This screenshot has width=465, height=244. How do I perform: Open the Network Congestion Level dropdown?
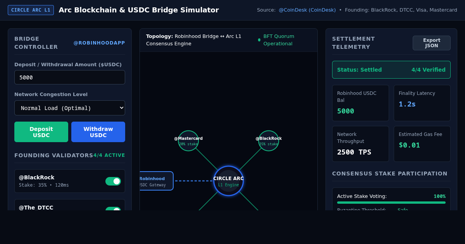pos(70,108)
